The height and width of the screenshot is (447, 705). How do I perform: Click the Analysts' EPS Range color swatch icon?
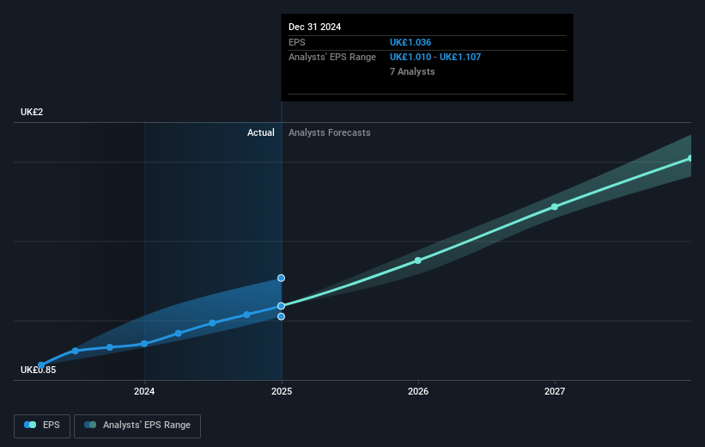(90, 425)
